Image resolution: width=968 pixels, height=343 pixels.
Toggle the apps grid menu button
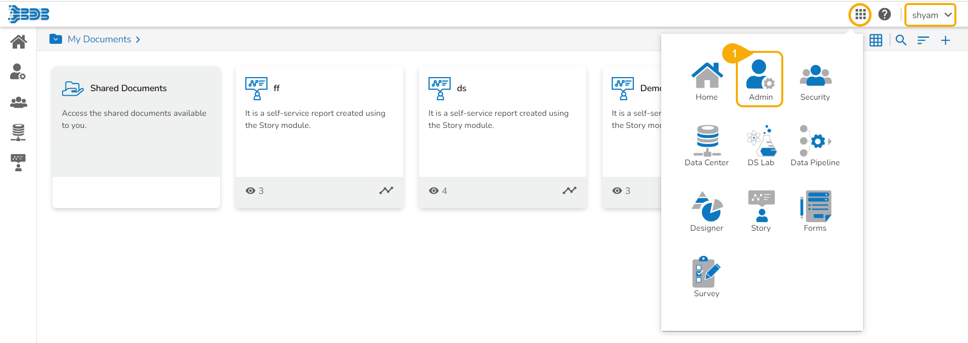(x=860, y=15)
